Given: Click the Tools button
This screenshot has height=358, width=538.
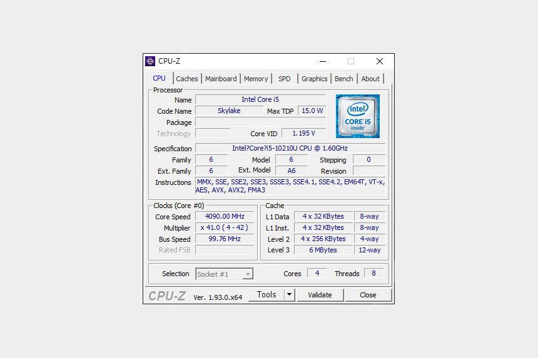Looking at the screenshot, I should click(x=266, y=295).
